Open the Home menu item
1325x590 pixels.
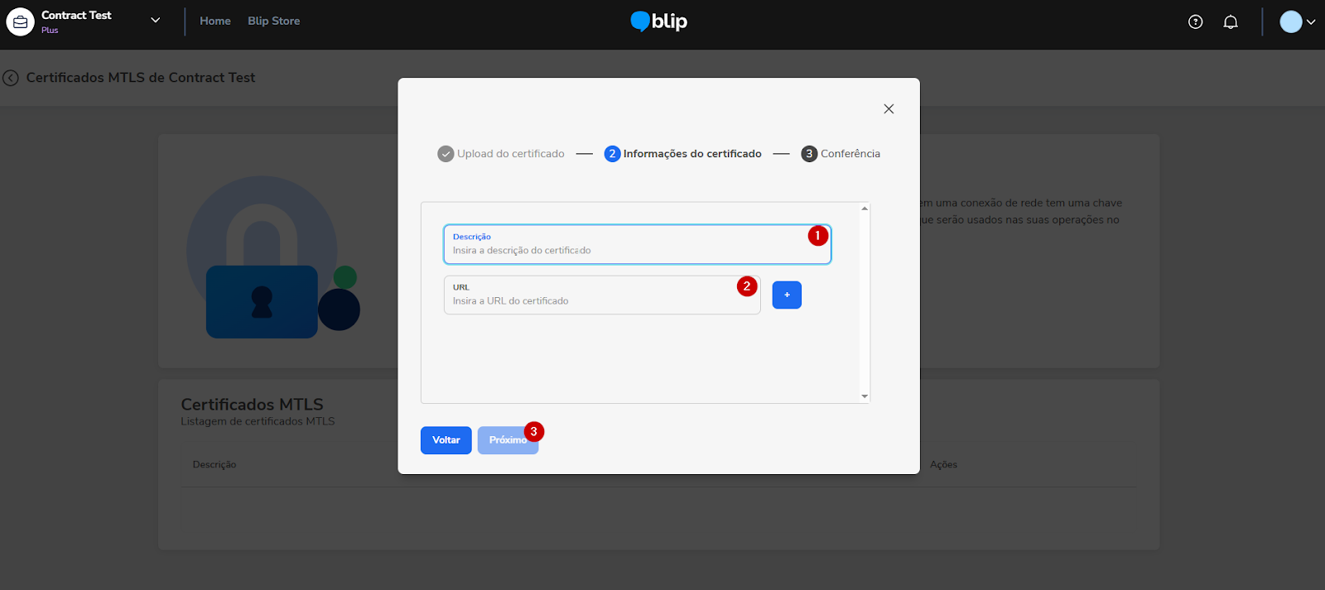point(214,21)
